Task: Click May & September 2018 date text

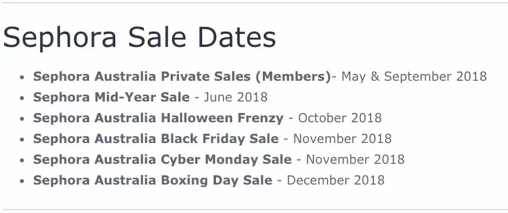Action: 414,76
